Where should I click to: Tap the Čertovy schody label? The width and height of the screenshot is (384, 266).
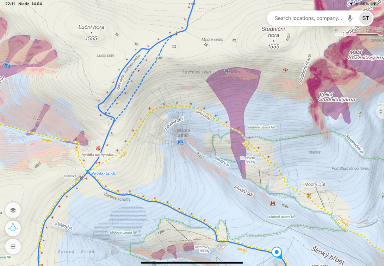coord(117,197)
